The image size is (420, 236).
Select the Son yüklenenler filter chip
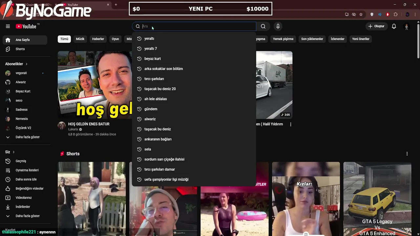tap(312, 39)
